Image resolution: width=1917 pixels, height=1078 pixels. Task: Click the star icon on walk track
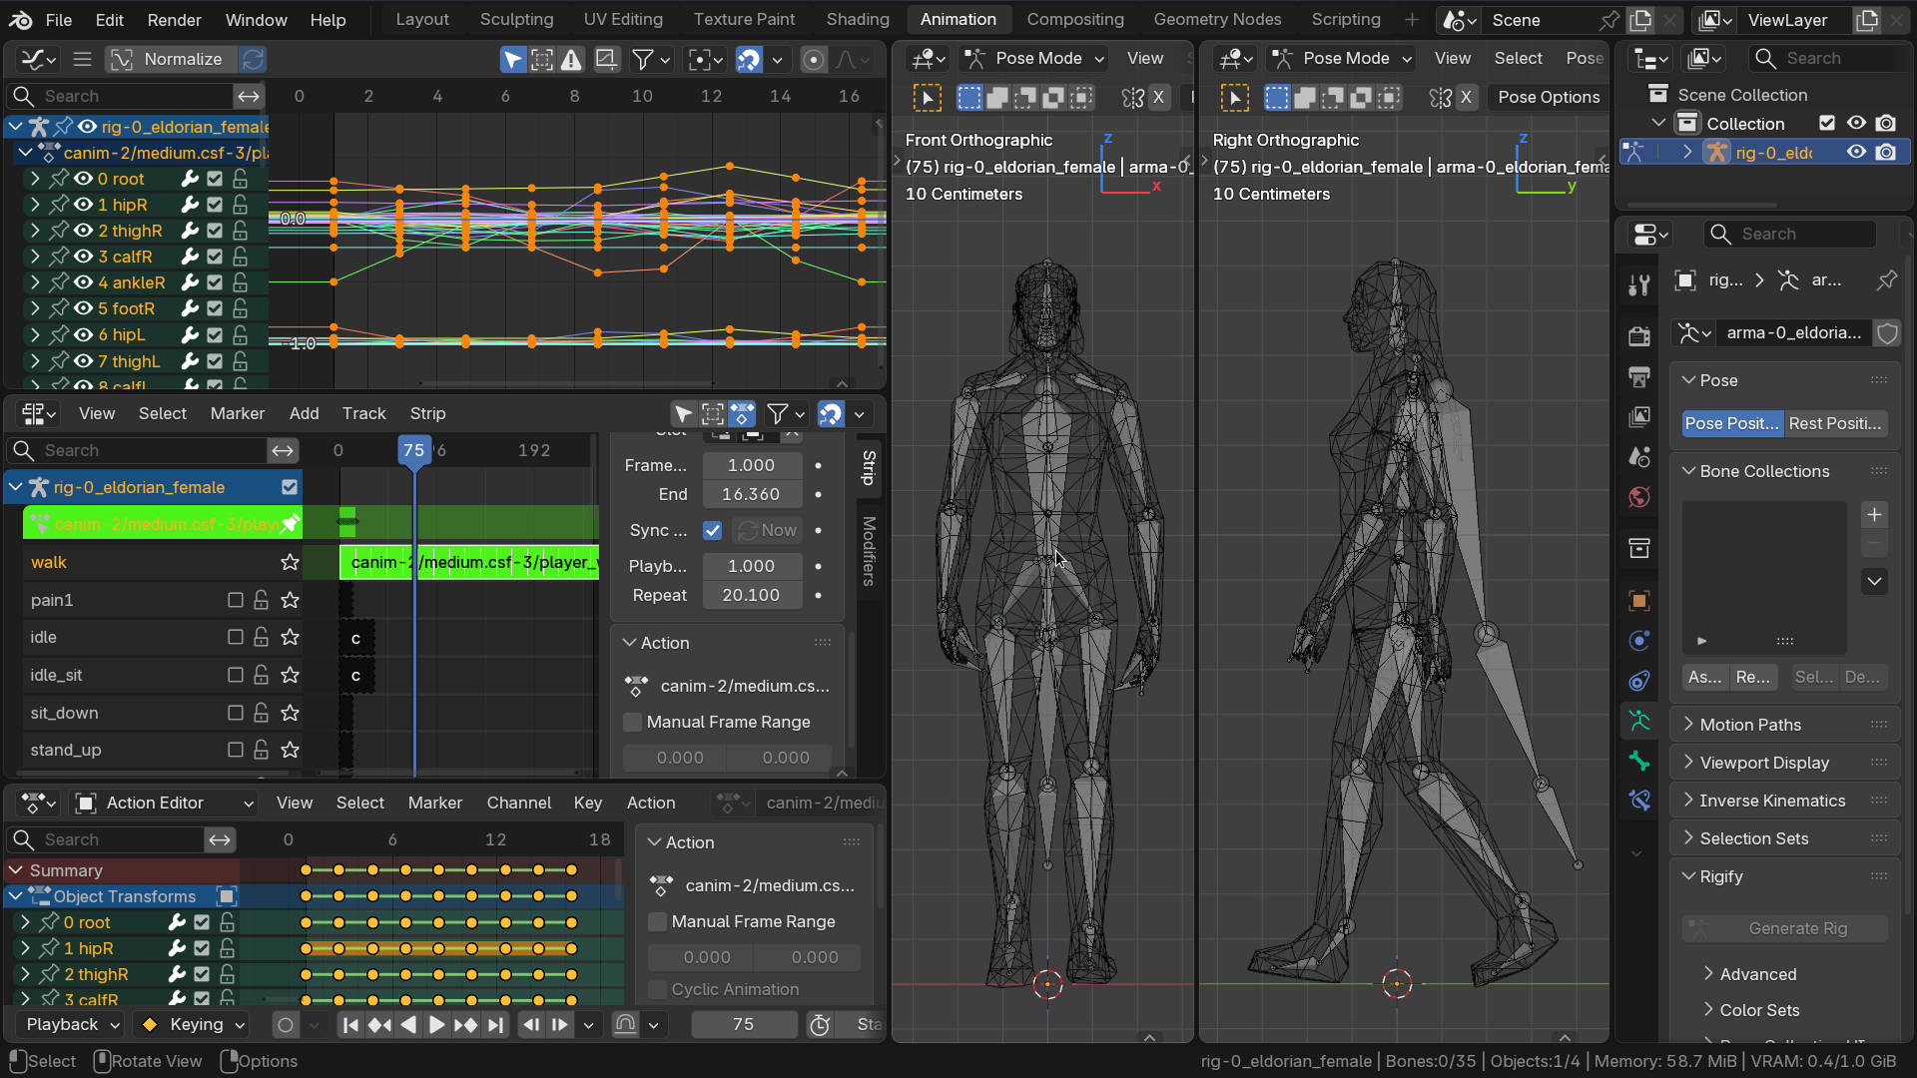[x=290, y=562]
